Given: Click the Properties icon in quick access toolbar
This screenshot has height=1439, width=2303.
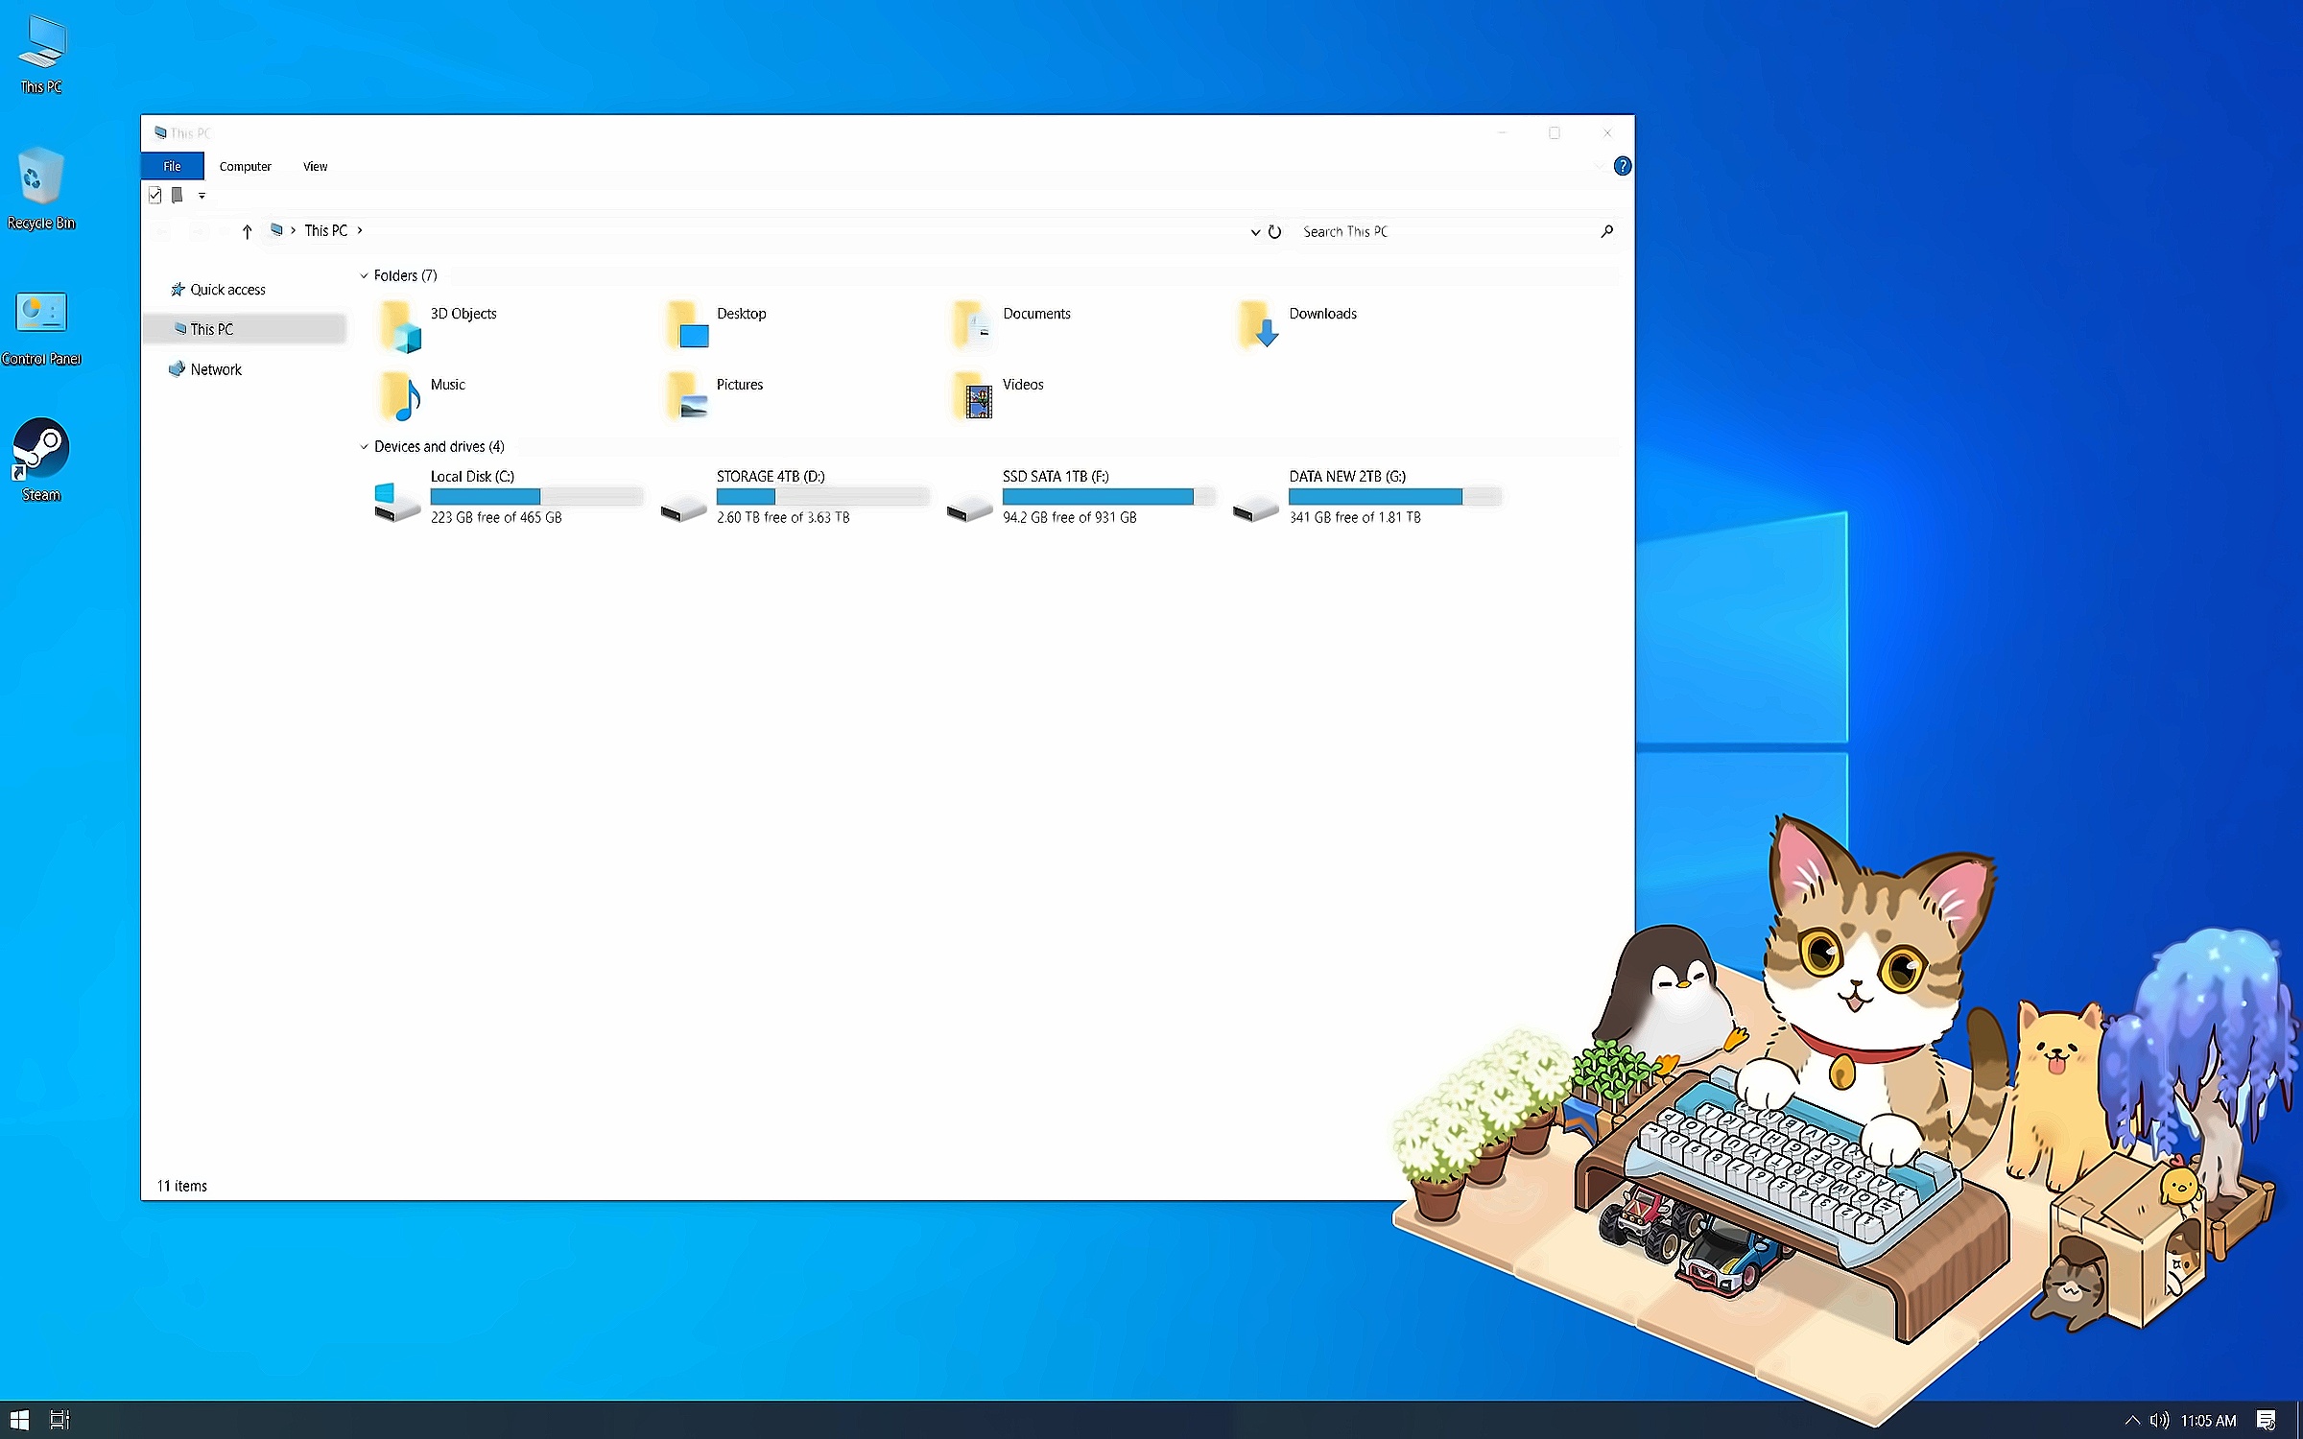Looking at the screenshot, I should tap(154, 196).
